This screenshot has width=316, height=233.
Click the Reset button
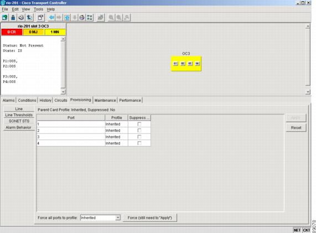coord(296,128)
